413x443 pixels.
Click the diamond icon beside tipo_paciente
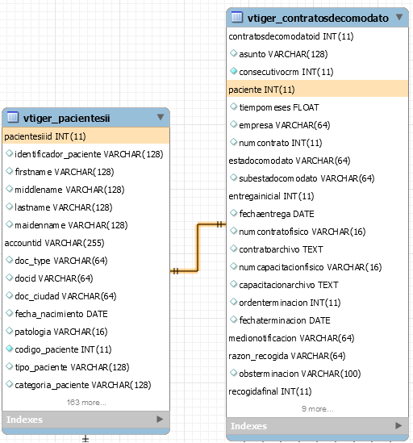(x=10, y=366)
